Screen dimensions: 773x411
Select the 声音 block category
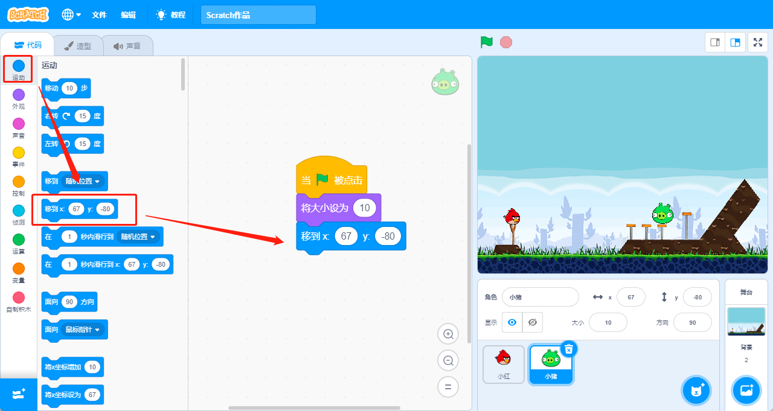pyautogui.click(x=19, y=128)
